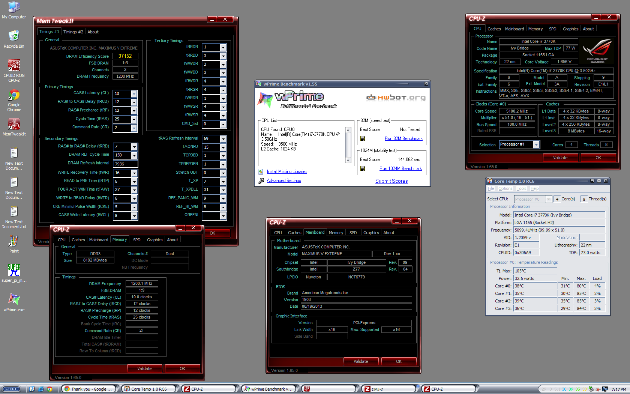Click the wPrime title bar icon

click(259, 84)
